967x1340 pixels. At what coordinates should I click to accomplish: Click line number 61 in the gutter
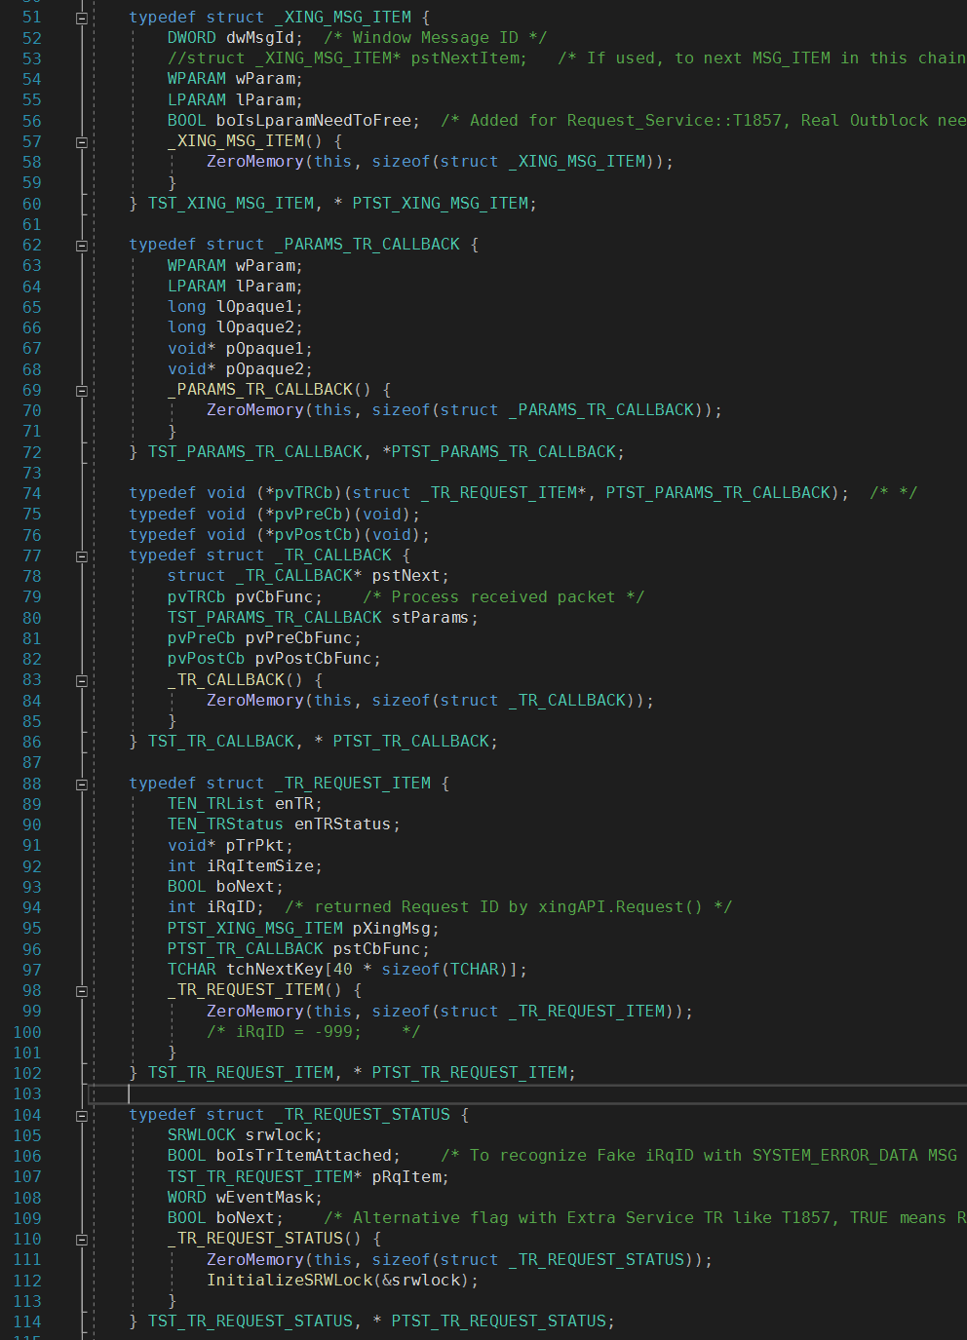click(x=32, y=224)
